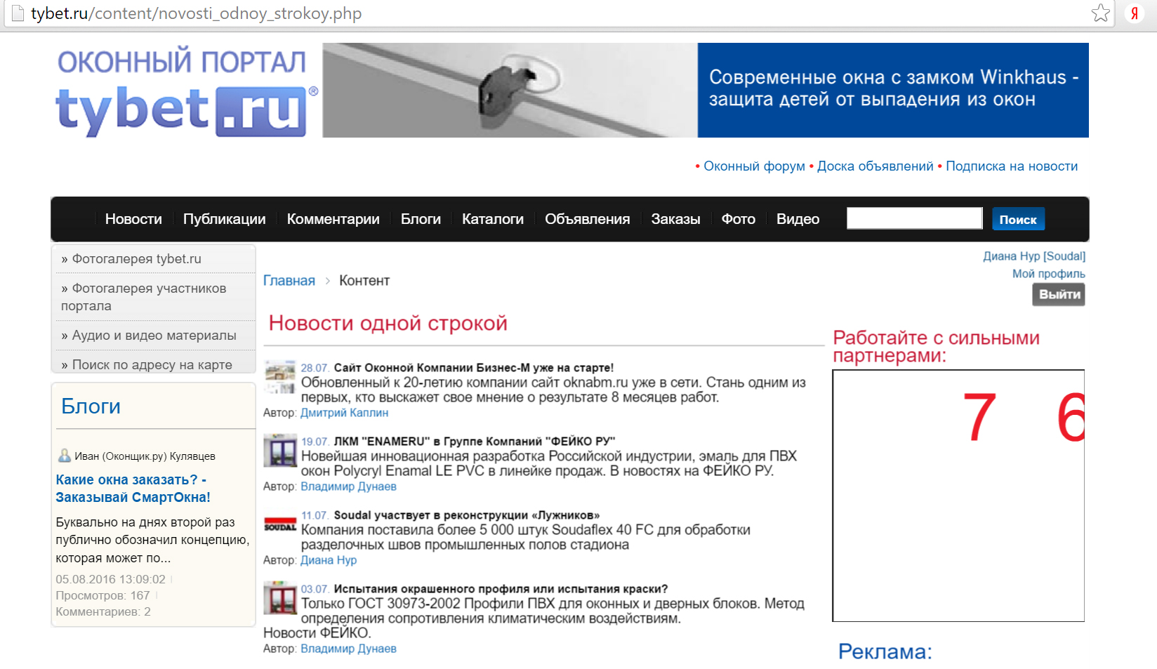Screen dimensions: 1157x669
Task: Click the 03.07 painted profile news thumbnail
Action: tap(280, 598)
